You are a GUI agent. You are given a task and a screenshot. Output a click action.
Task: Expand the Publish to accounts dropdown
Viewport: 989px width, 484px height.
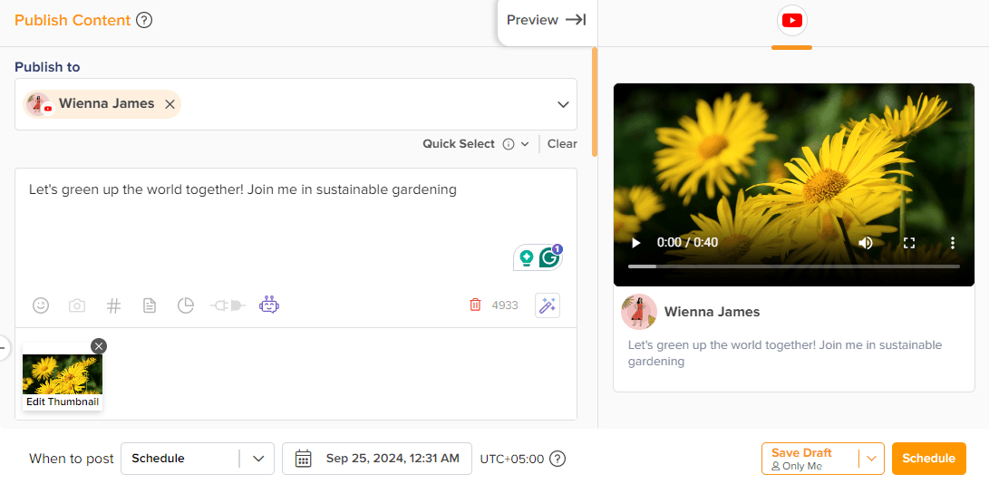[563, 105]
